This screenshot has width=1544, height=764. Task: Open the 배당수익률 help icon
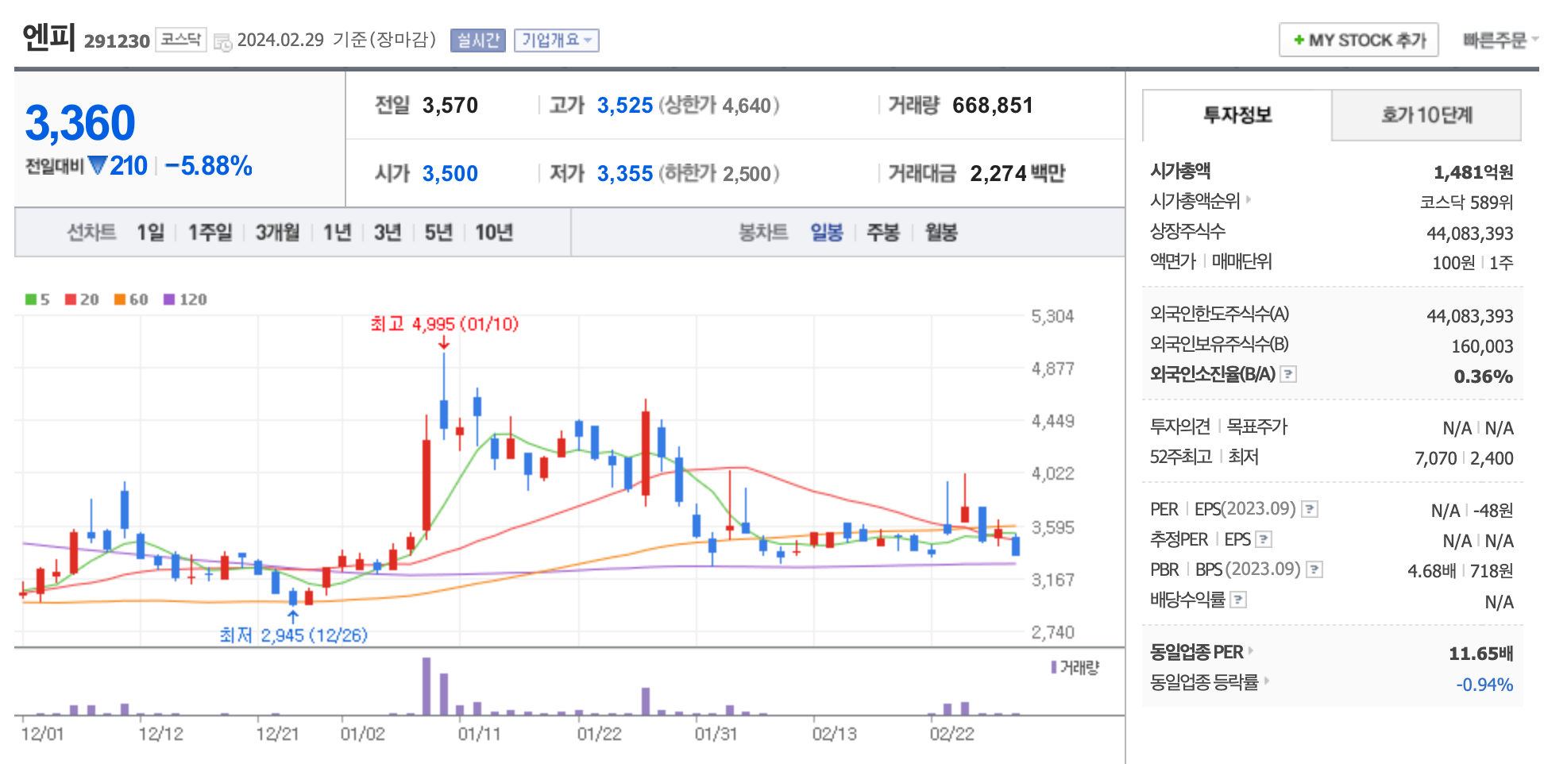click(1239, 600)
